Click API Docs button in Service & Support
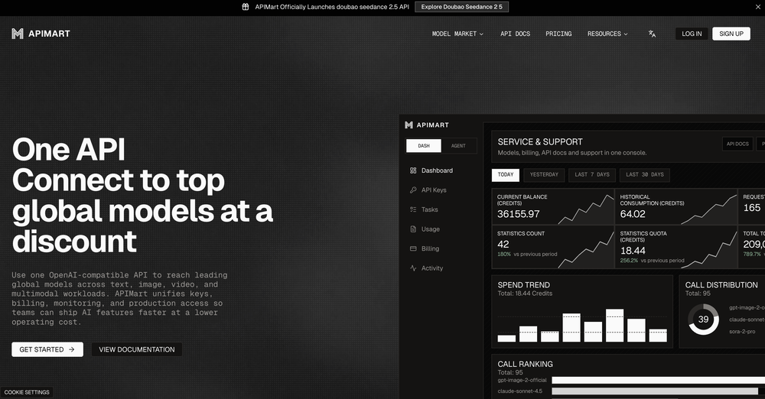765x399 pixels. (737, 144)
